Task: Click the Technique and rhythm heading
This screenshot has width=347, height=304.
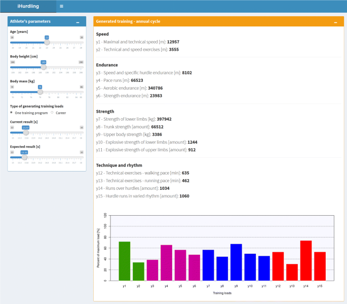Action: pos(119,165)
